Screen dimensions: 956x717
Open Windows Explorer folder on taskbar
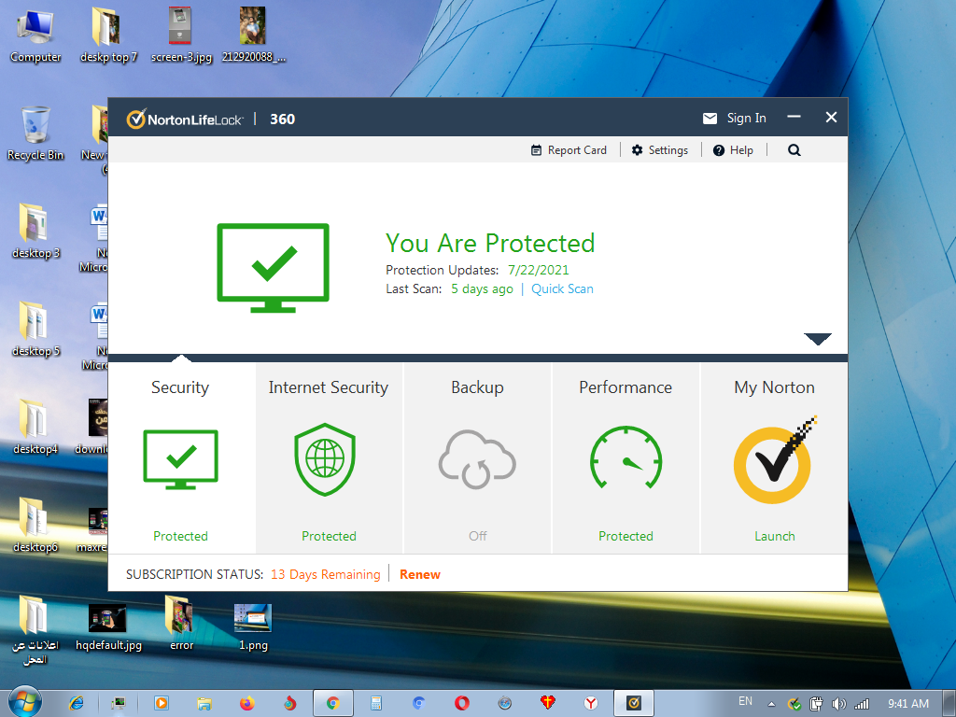[x=204, y=704]
